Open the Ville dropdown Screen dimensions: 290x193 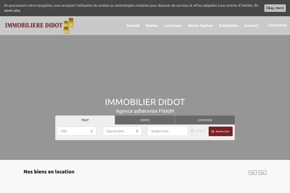[x=77, y=131]
